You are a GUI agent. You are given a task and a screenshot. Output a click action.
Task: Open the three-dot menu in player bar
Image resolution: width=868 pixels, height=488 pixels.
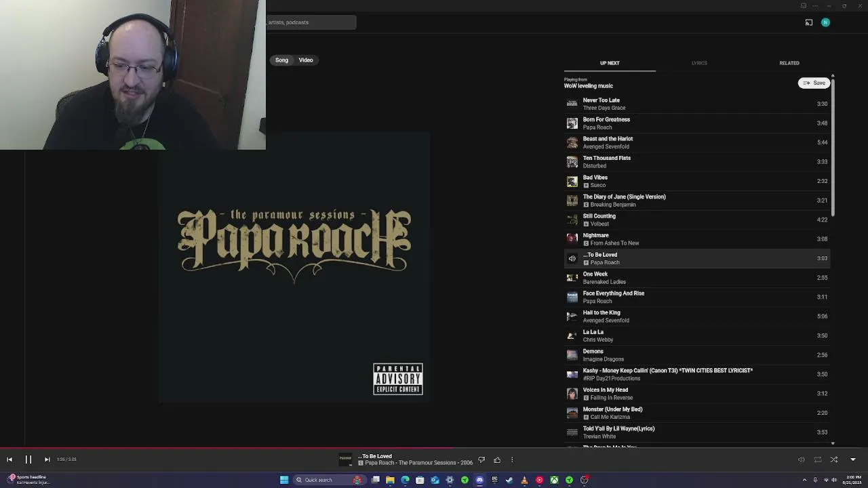512,460
